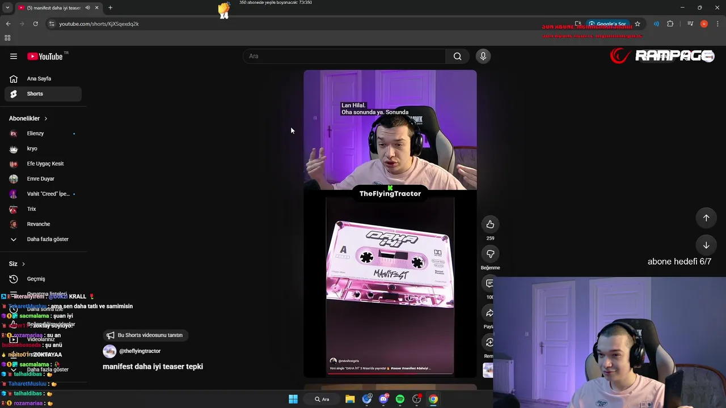
Task: Open OBS Studio from the taskbar
Action: 417,399
